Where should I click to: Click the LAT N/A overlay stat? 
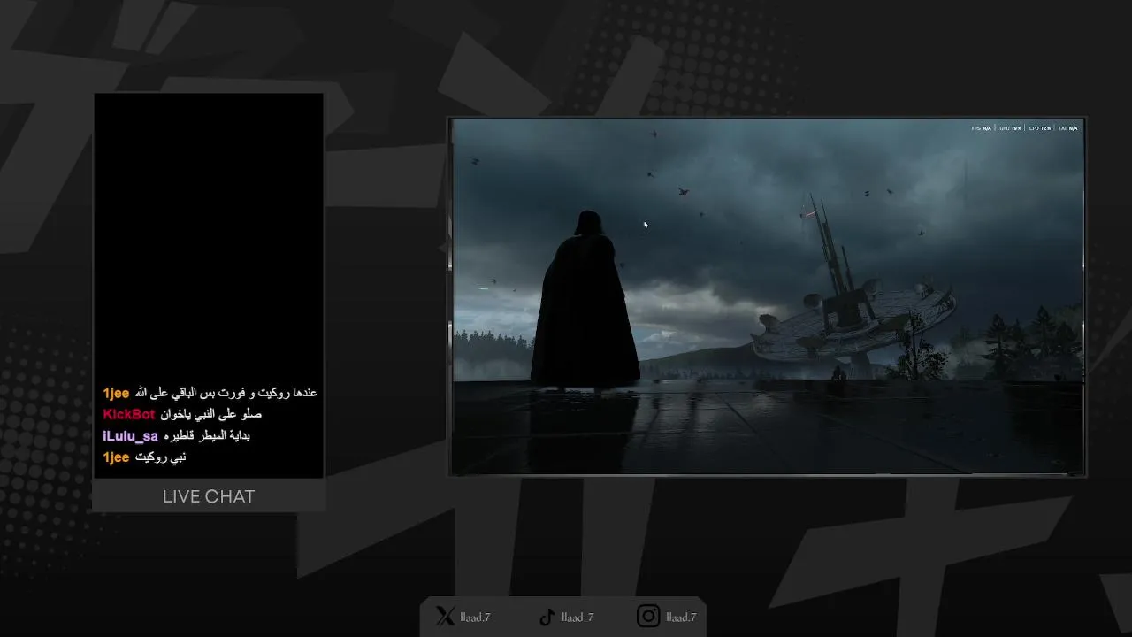point(1068,128)
